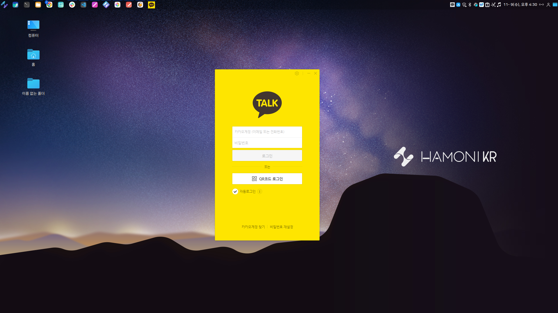Click the KakaoTalk icon in the top panel
The image size is (558, 313).
tap(151, 5)
